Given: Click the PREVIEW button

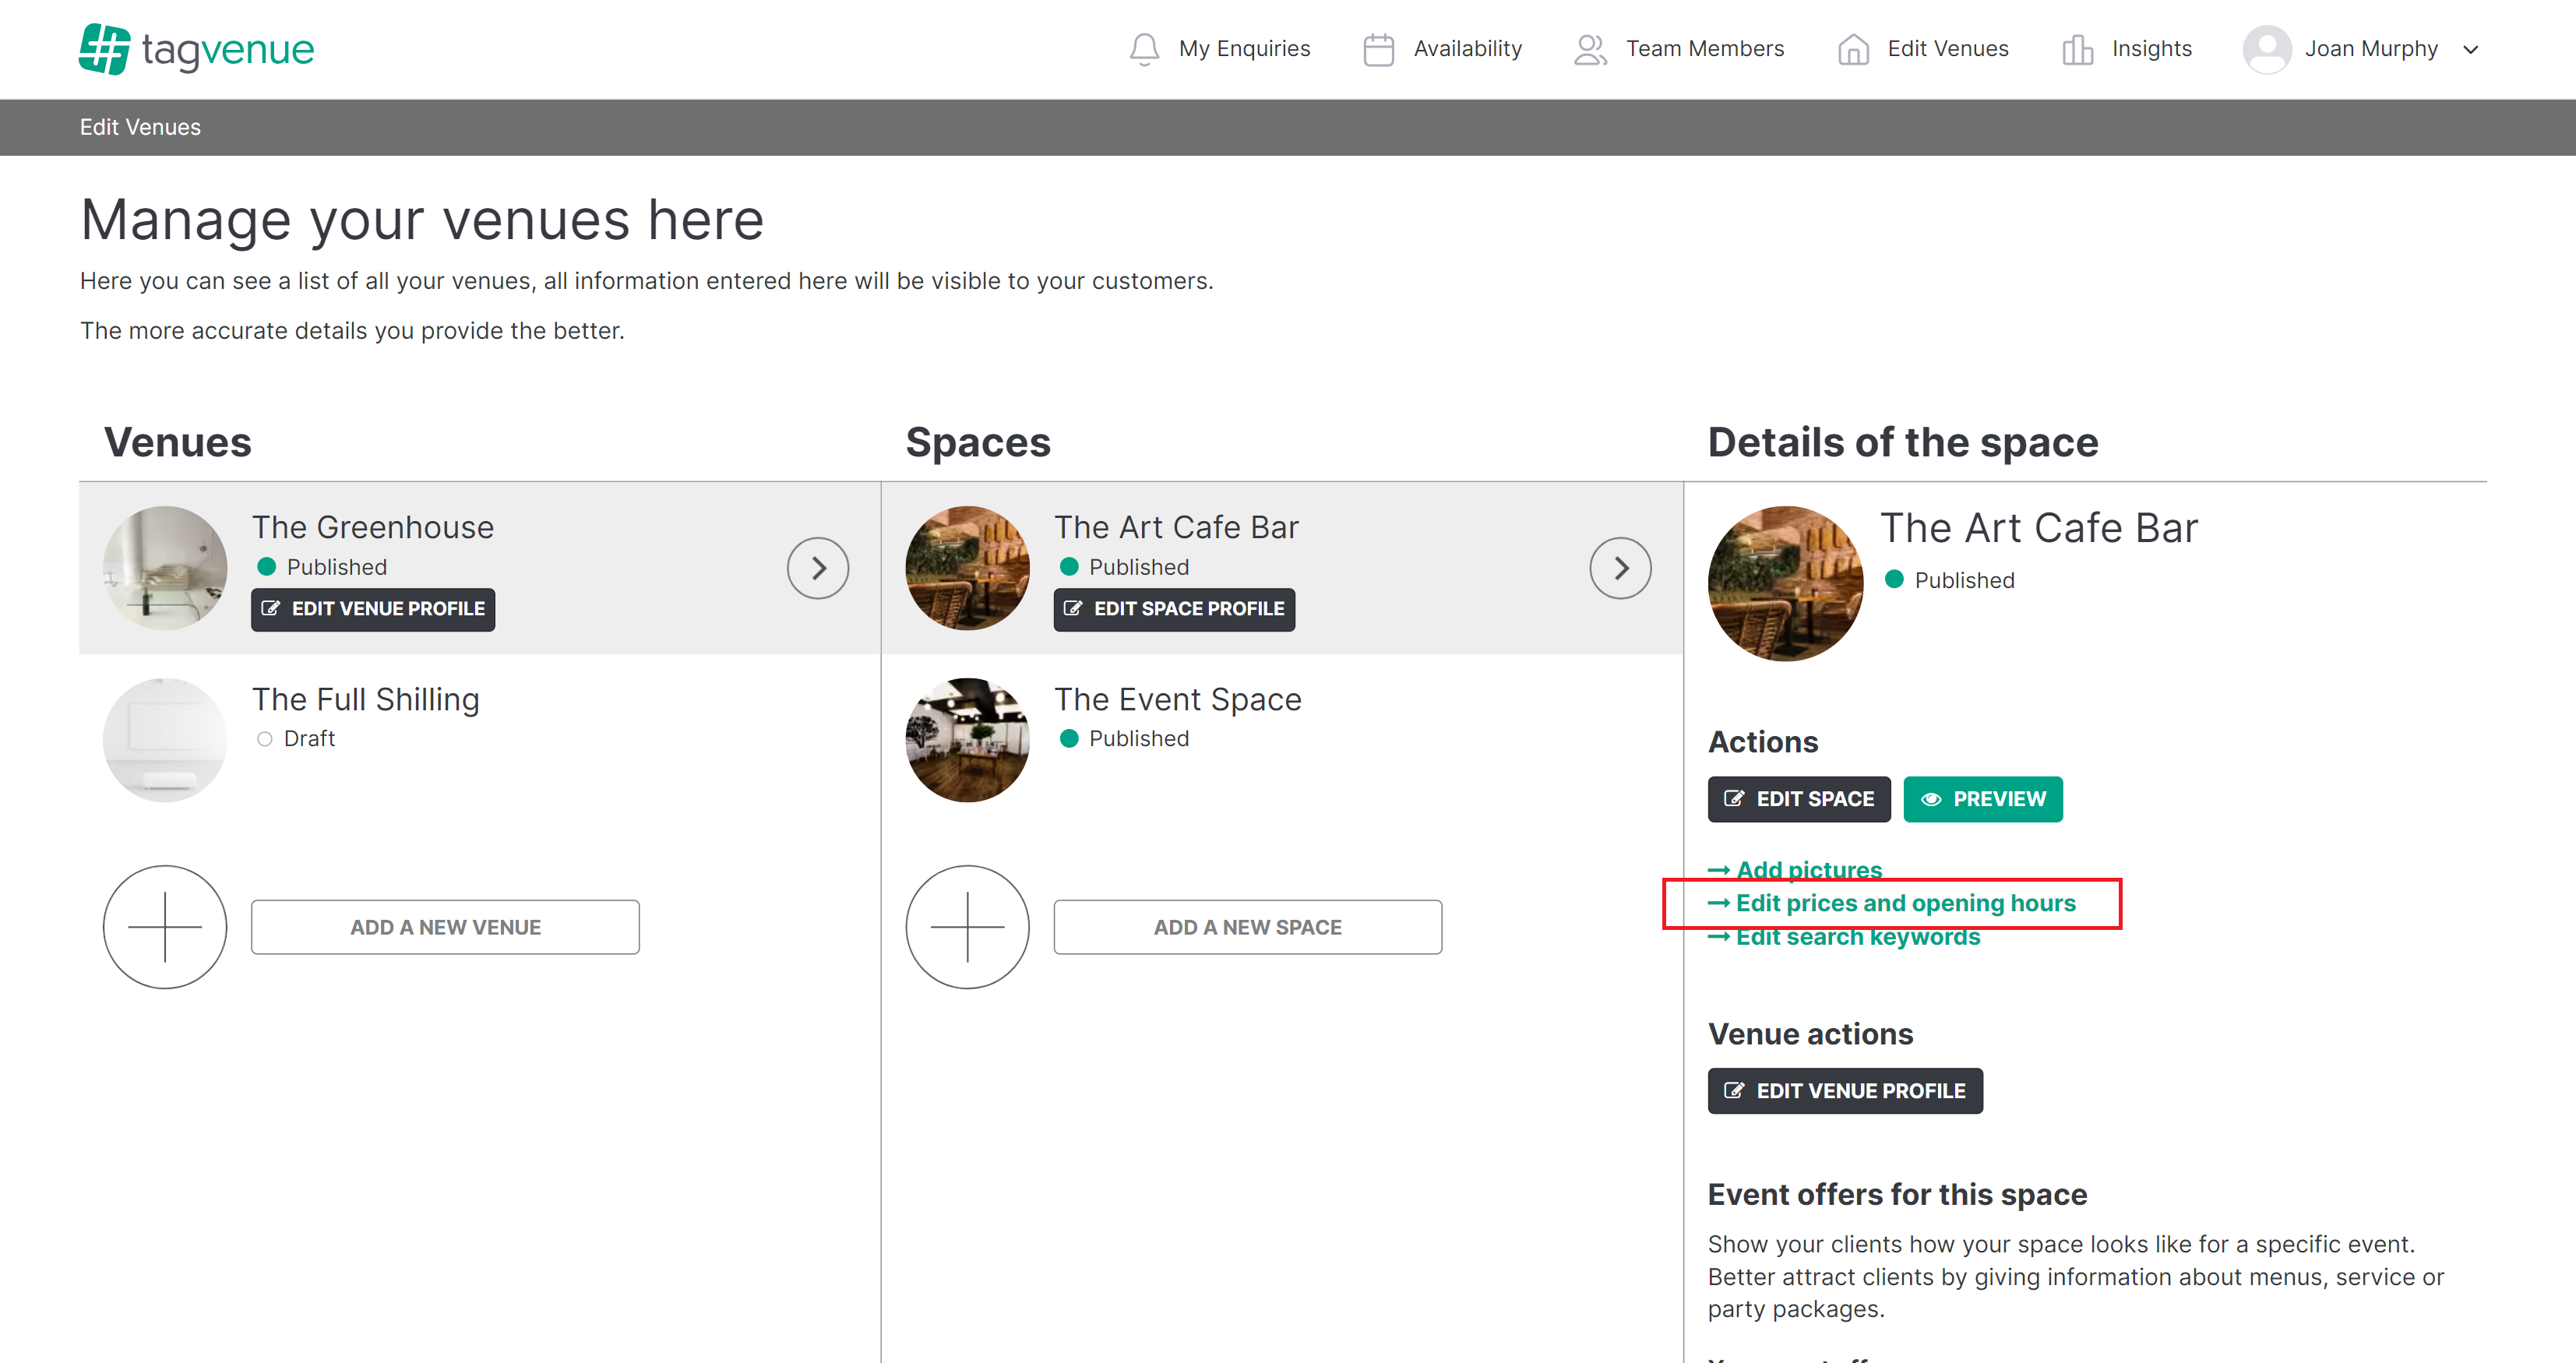Looking at the screenshot, I should (x=1983, y=799).
